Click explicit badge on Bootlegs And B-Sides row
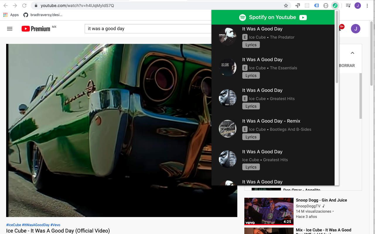The width and height of the screenshot is (375, 234). click(x=245, y=129)
